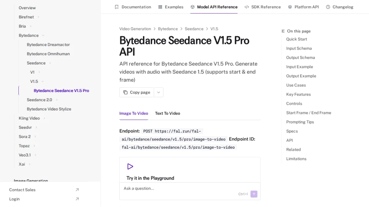This screenshot has height=207, width=369.
Task: Open the Documentation tab
Action: click(x=133, y=7)
